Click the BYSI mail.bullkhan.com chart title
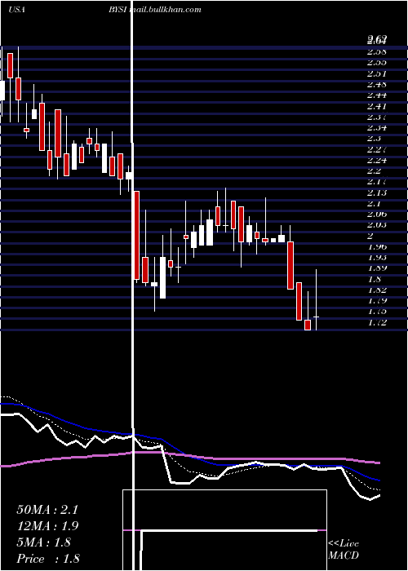The image size is (408, 571). point(155,10)
